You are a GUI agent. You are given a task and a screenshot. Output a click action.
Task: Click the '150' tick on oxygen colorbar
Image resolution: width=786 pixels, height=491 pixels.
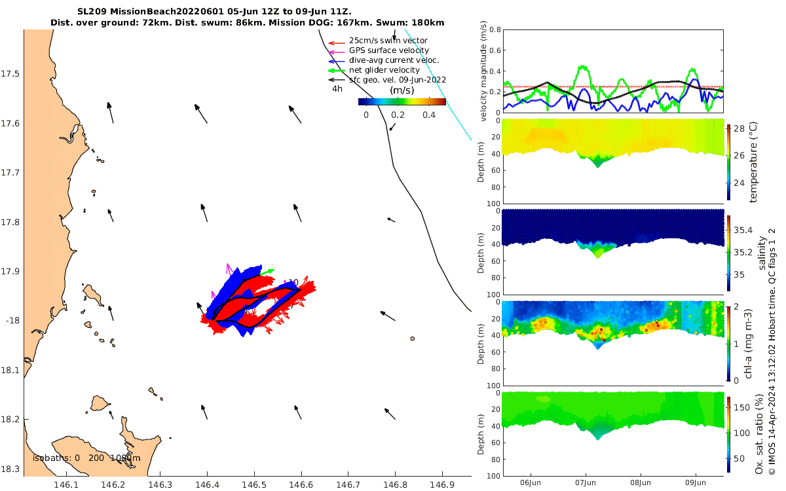(742, 407)
